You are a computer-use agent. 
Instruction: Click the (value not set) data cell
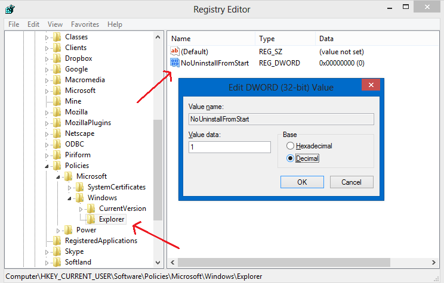coord(341,52)
